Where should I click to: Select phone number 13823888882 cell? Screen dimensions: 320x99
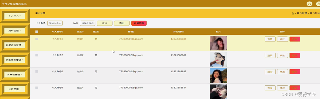pyautogui.click(x=178, y=55)
